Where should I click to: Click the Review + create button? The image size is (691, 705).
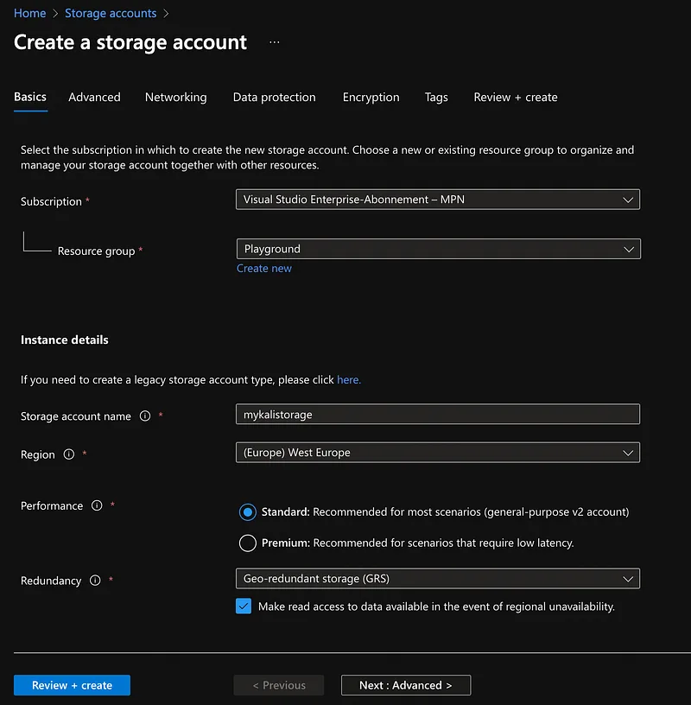click(72, 684)
